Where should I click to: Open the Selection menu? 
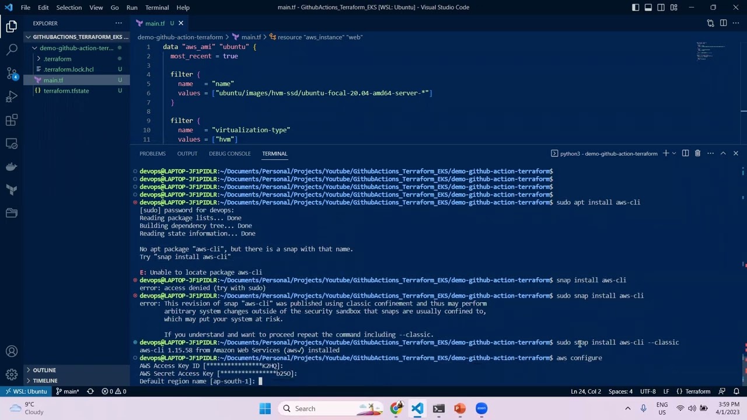(69, 8)
